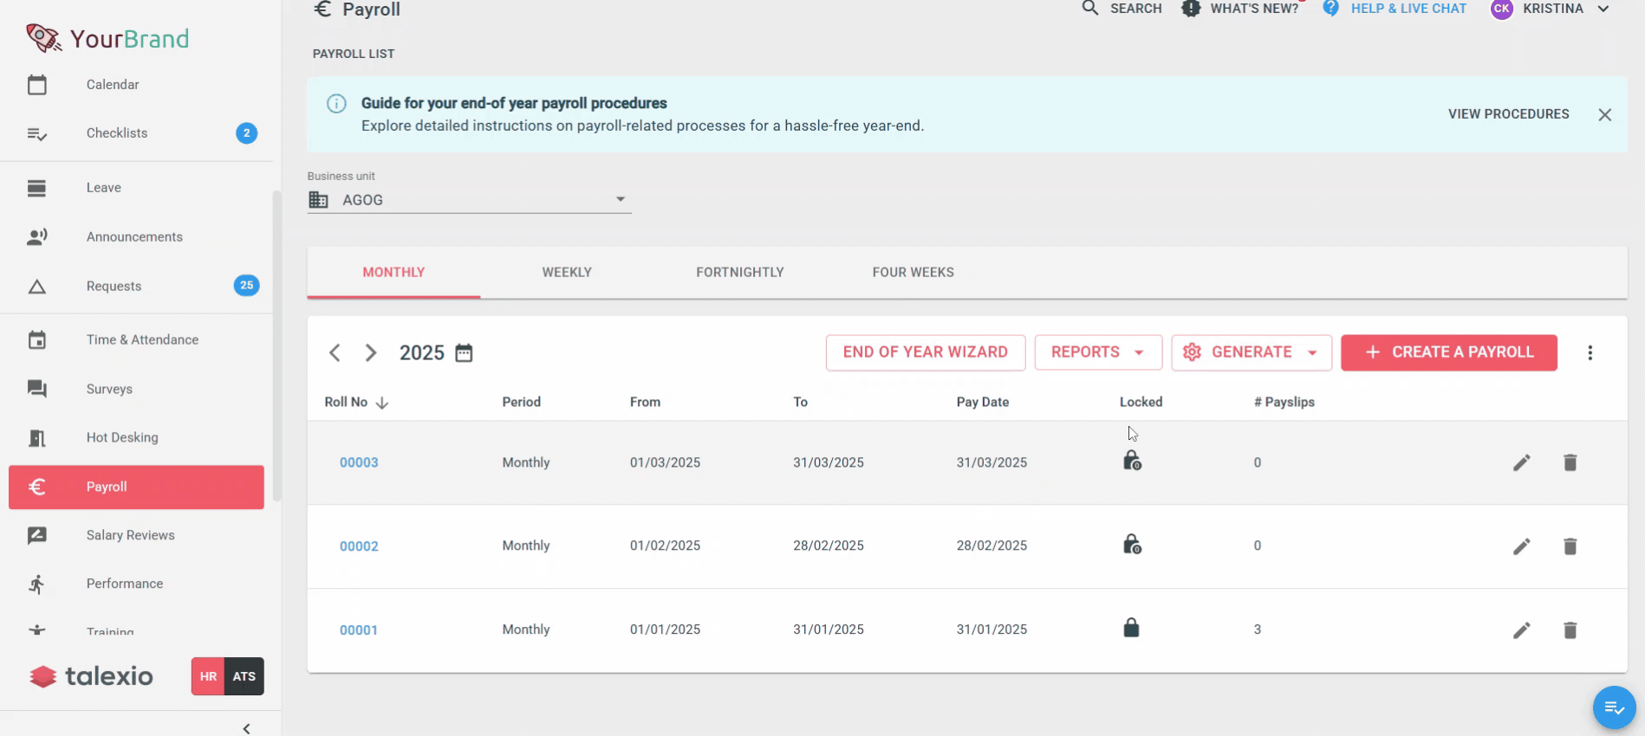This screenshot has width=1645, height=736.
Task: Delete payroll 00002 with the trash icon
Action: click(1570, 546)
